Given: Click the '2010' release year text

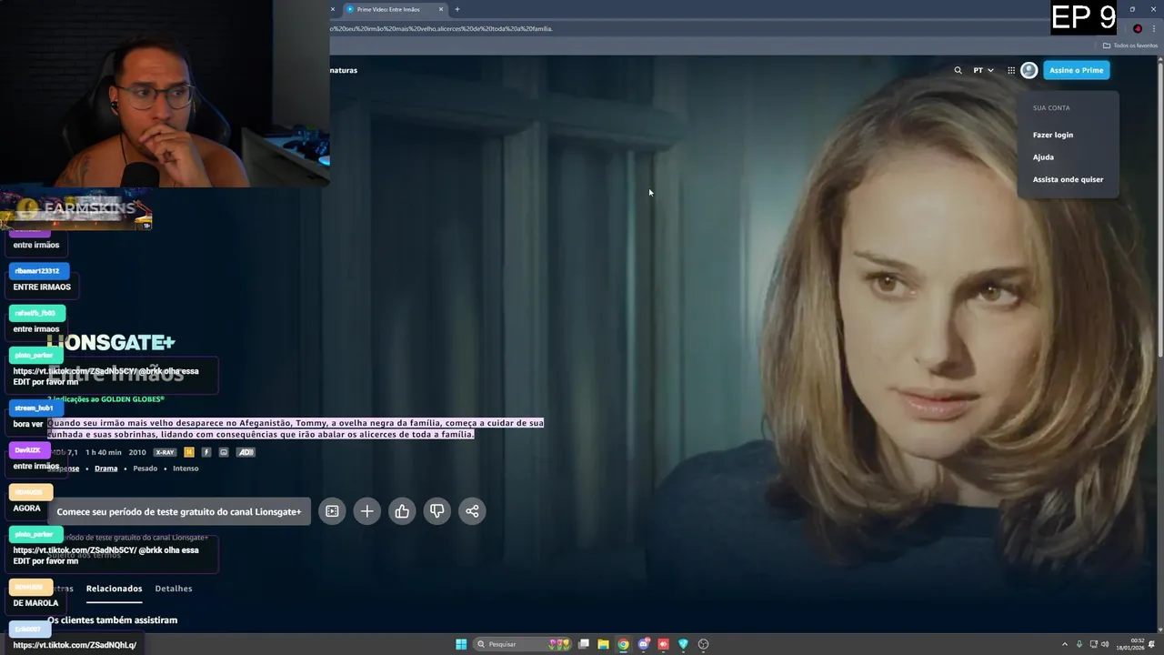Looking at the screenshot, I should click(137, 452).
